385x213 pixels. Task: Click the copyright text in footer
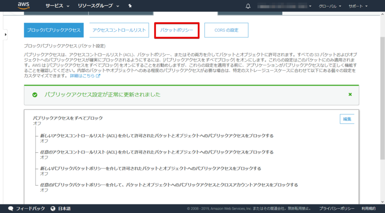(249, 209)
